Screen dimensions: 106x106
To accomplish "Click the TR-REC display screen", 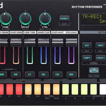I will click(94, 19).
